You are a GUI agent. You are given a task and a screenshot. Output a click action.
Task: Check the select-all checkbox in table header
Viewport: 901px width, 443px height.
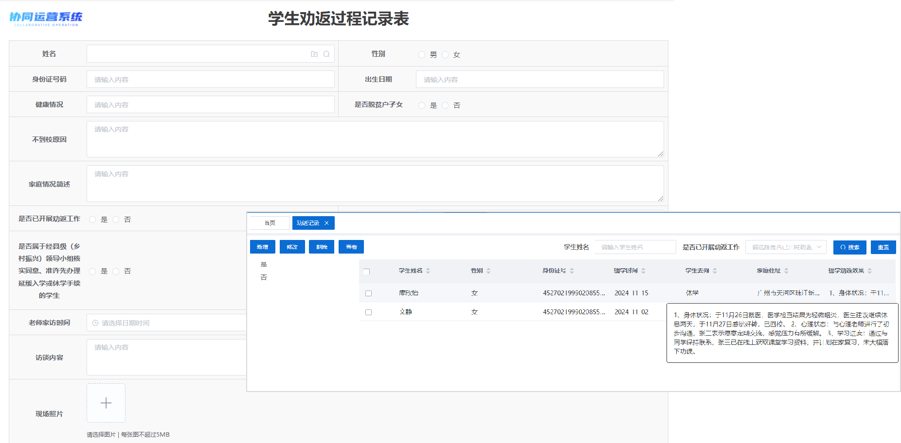point(367,271)
